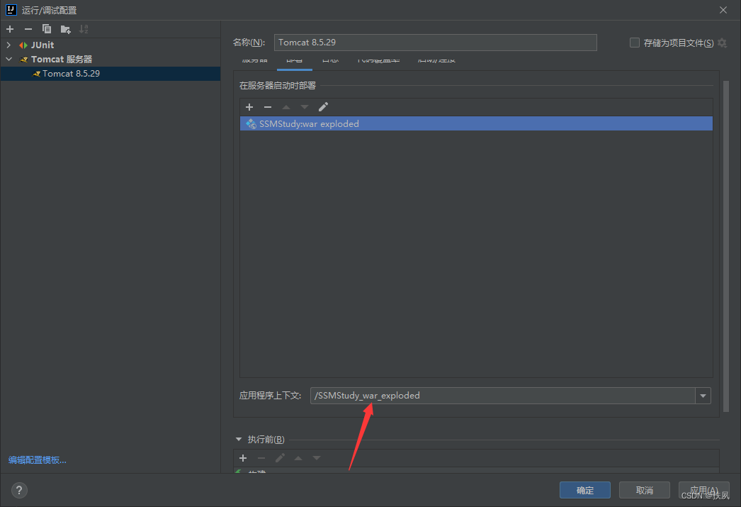Open 编辑配置模板 link

pos(38,459)
